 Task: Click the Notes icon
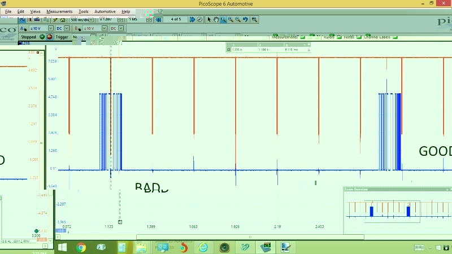coord(359,37)
